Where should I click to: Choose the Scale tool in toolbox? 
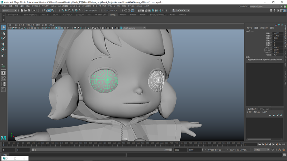pos(3,55)
